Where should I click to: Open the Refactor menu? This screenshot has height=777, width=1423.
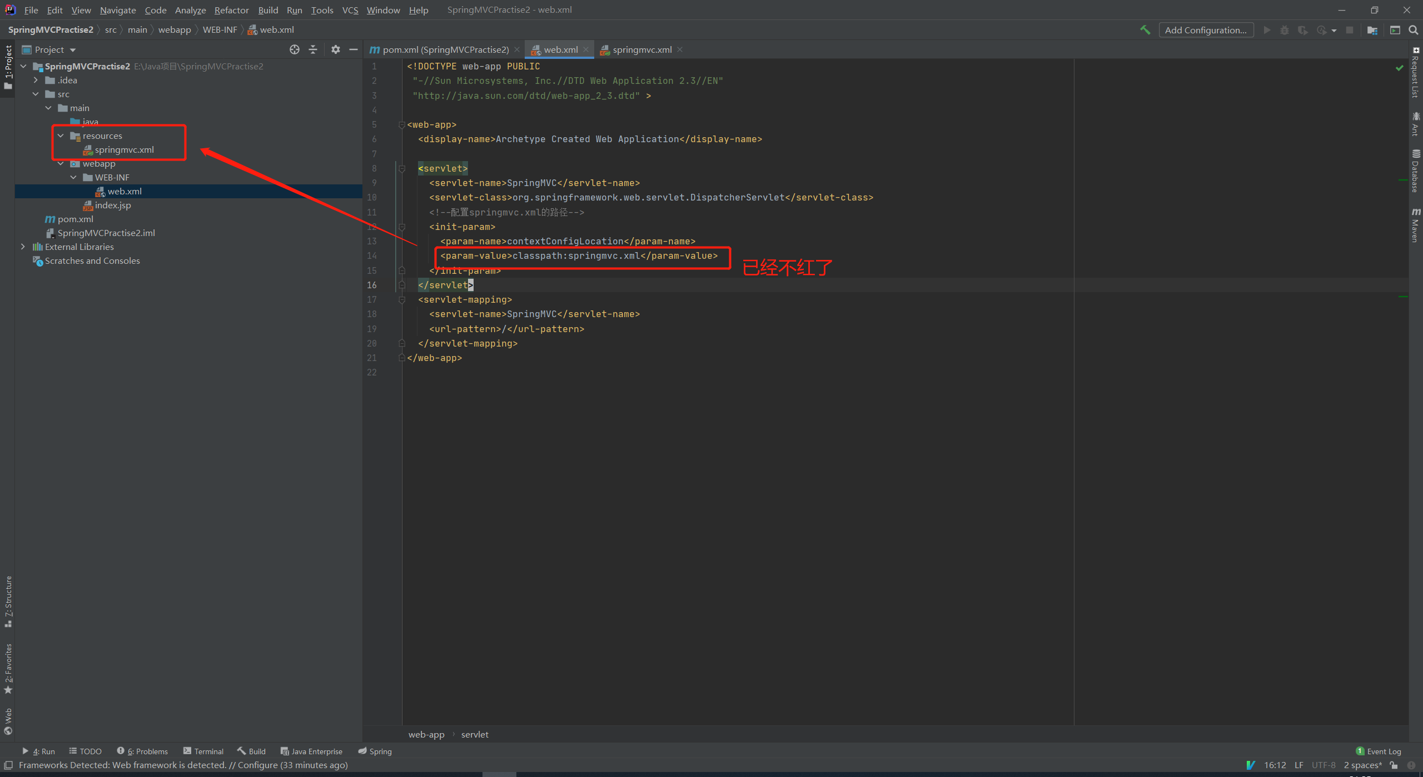tap(231, 10)
